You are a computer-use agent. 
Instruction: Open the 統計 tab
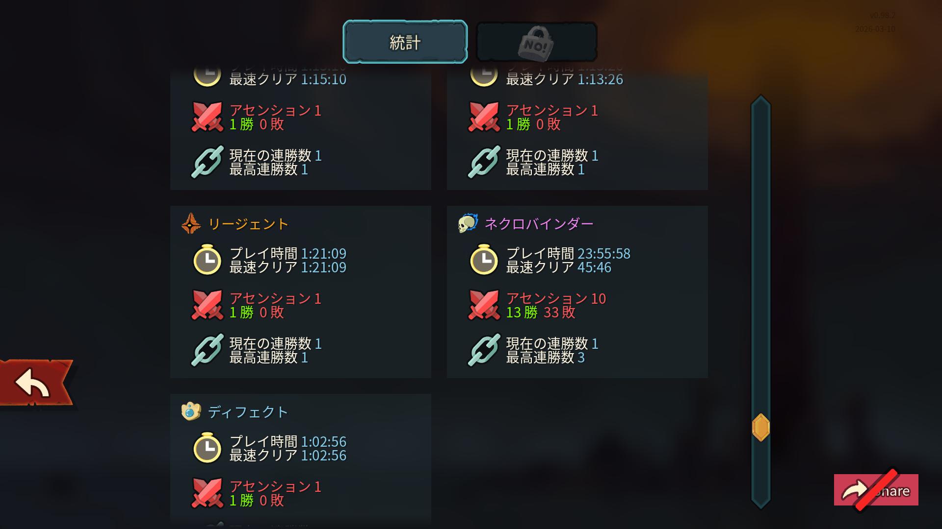(x=405, y=42)
